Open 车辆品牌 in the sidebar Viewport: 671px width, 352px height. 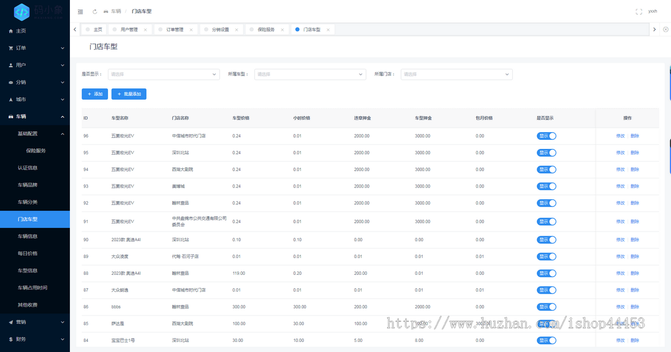tap(35, 185)
